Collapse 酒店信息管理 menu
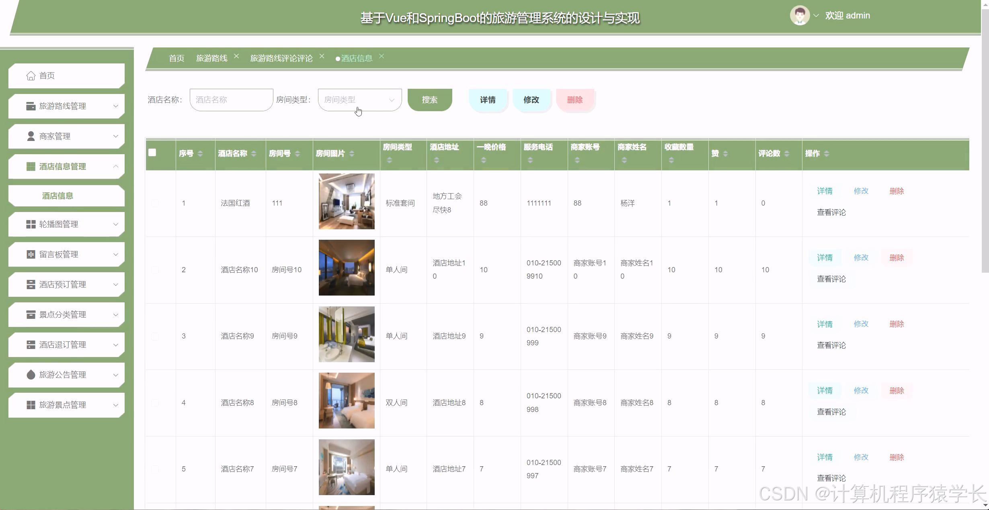Image resolution: width=989 pixels, height=510 pixels. (x=115, y=166)
